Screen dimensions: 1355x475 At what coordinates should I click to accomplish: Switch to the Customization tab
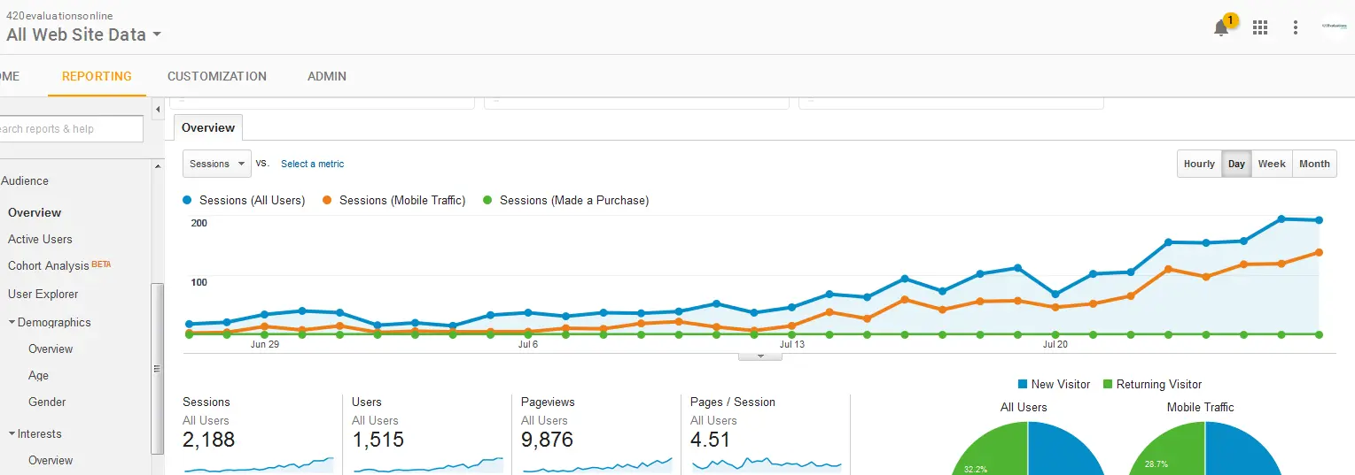click(x=217, y=76)
